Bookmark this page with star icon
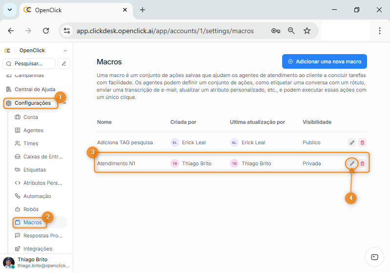Viewport: 390px width, 273px height. pos(307,31)
